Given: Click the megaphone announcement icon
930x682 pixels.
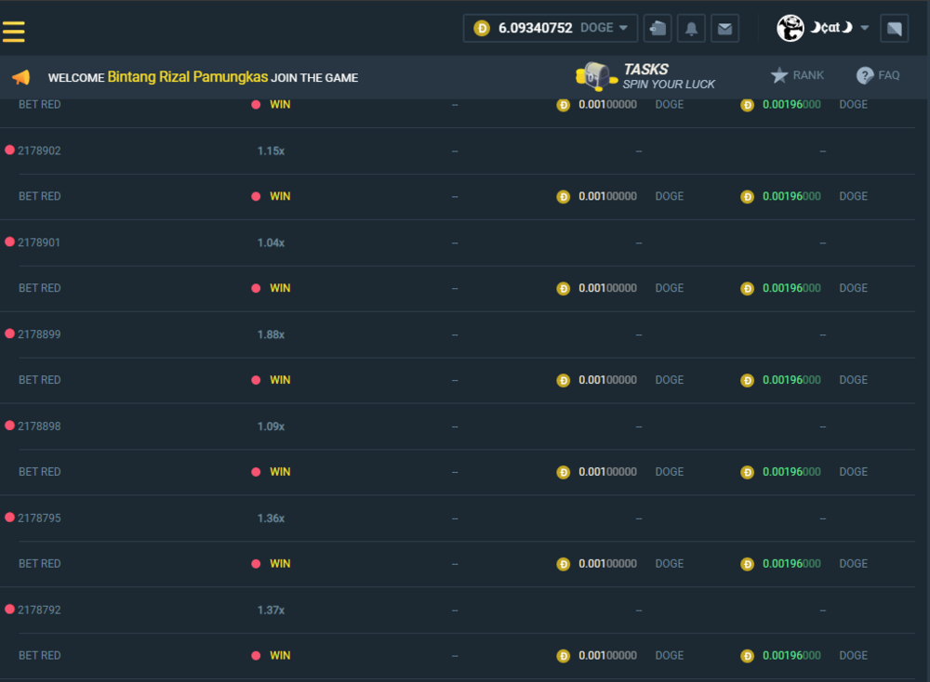Looking at the screenshot, I should (x=20, y=77).
